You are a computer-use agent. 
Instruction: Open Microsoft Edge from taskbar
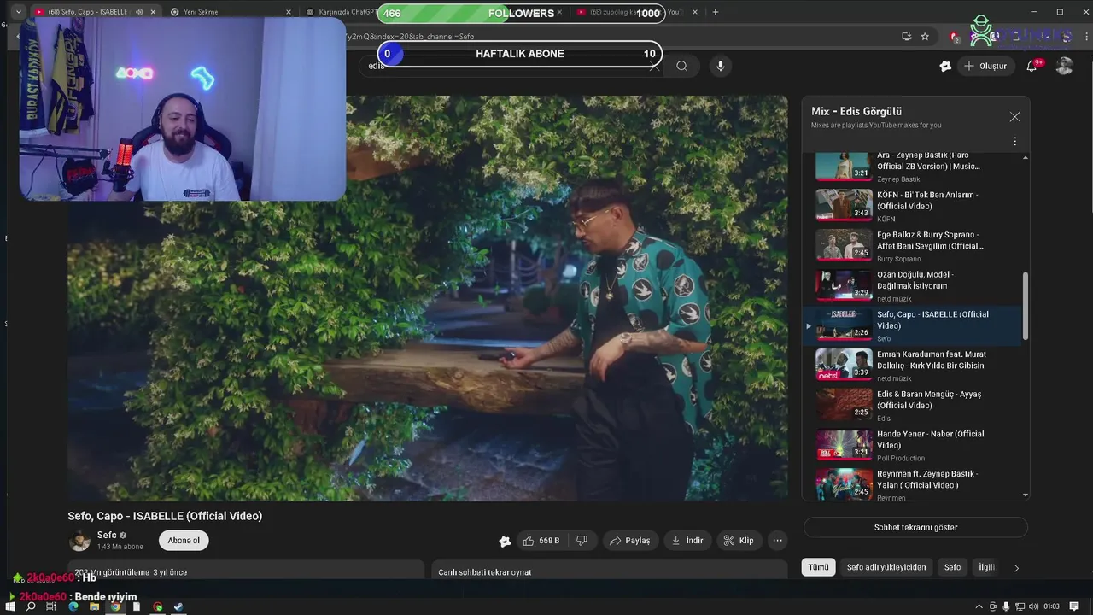click(x=73, y=606)
